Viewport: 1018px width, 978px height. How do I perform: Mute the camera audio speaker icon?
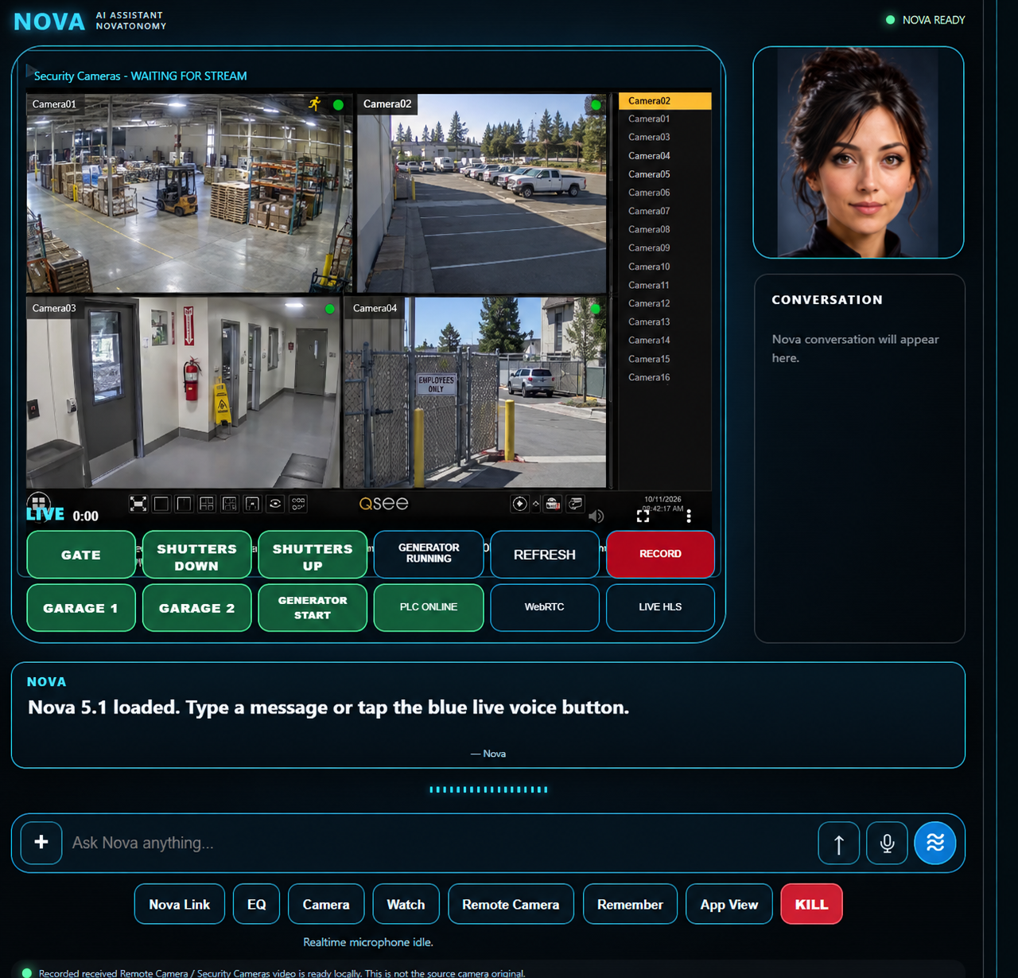[x=596, y=516]
